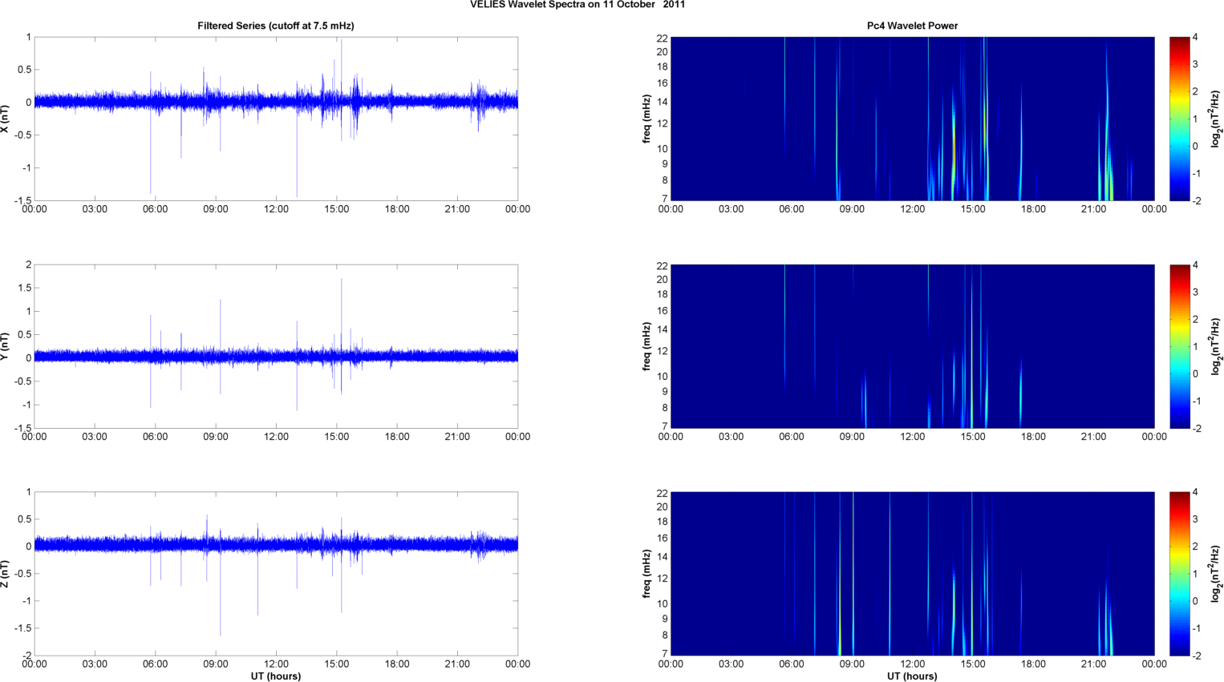
Task: Select the middle (Y) Pc4 wavelet spectrogram
Action: (912, 346)
